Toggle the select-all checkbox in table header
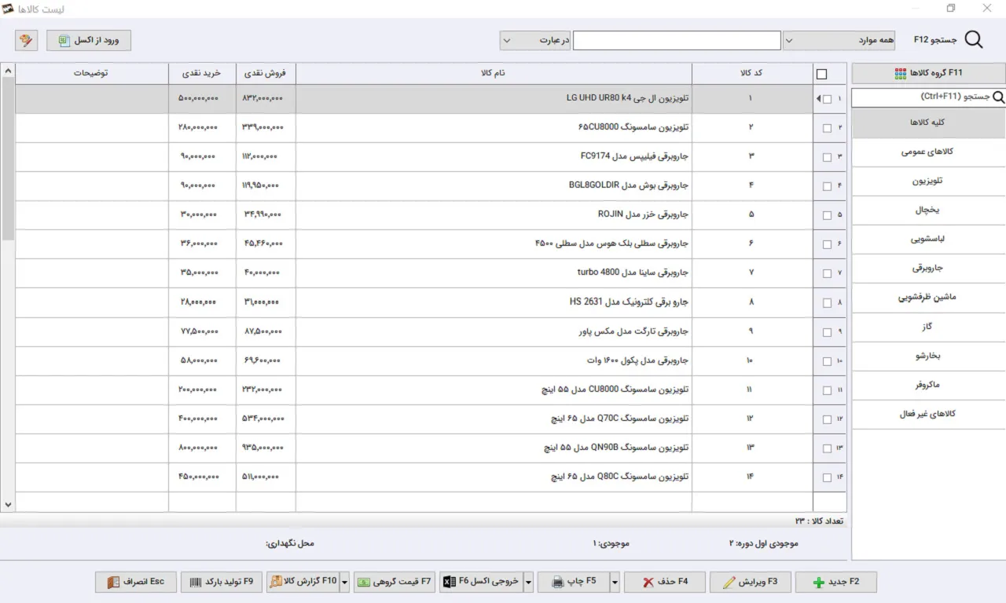Image resolution: width=1006 pixels, height=603 pixels. 822,74
